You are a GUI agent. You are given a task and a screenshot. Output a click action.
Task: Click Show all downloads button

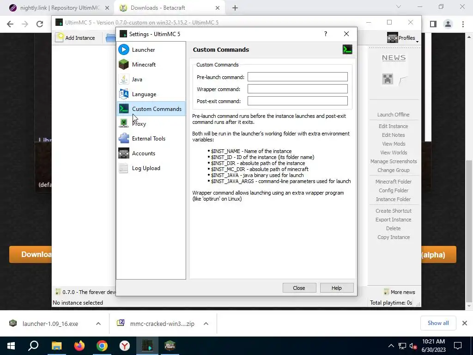point(438,323)
